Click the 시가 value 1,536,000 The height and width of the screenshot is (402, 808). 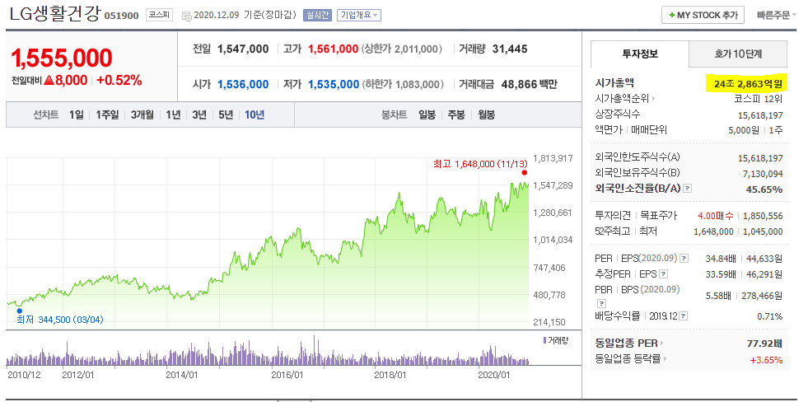243,85
